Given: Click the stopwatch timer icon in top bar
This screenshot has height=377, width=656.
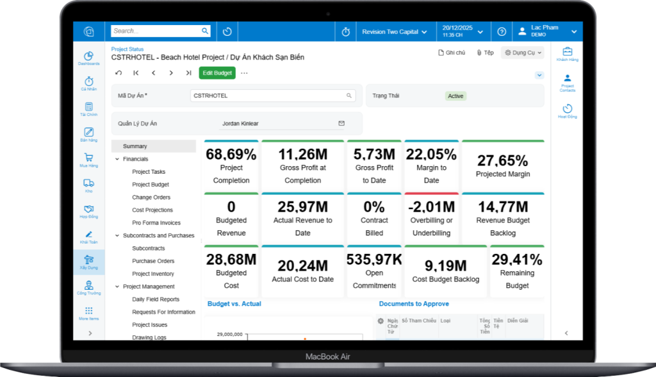Looking at the screenshot, I should [345, 31].
